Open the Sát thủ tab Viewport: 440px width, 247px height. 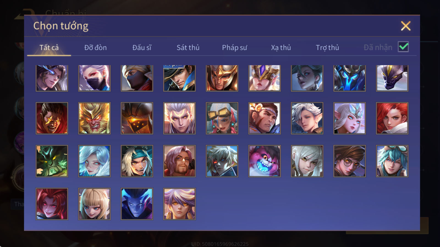[x=188, y=47]
